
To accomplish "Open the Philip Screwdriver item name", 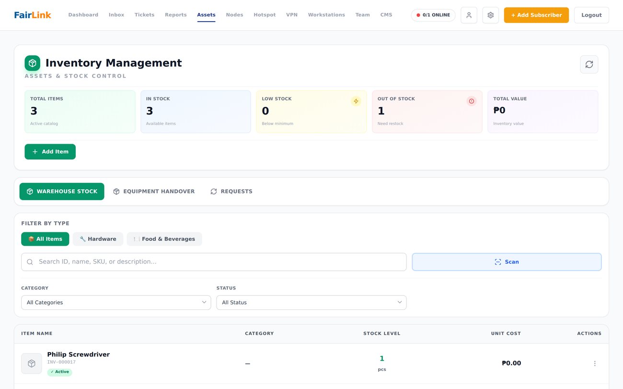I will pos(79,355).
